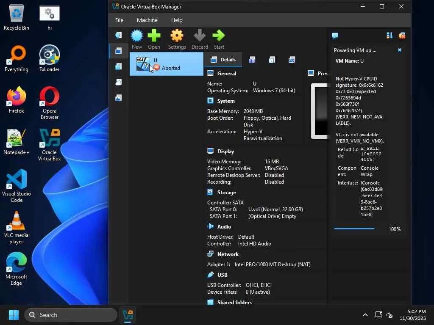Toggle the notification center speech-bubble icon
434x325 pixels.
pyautogui.click(x=335, y=36)
